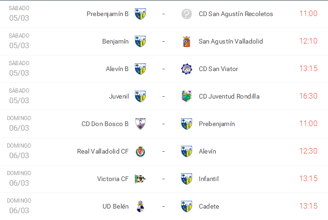This screenshot has height=220, width=328.
Task: Open the San Agustín Valladolid team link
Action: (230, 41)
